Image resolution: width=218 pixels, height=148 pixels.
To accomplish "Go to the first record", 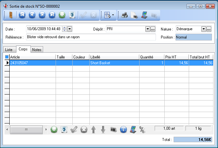I will click(22, 15).
